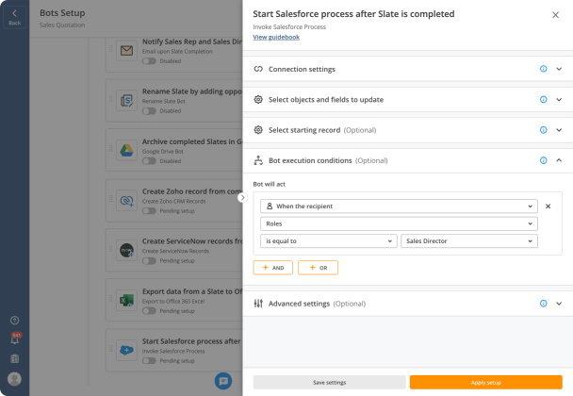Add an OR condition

(x=318, y=268)
